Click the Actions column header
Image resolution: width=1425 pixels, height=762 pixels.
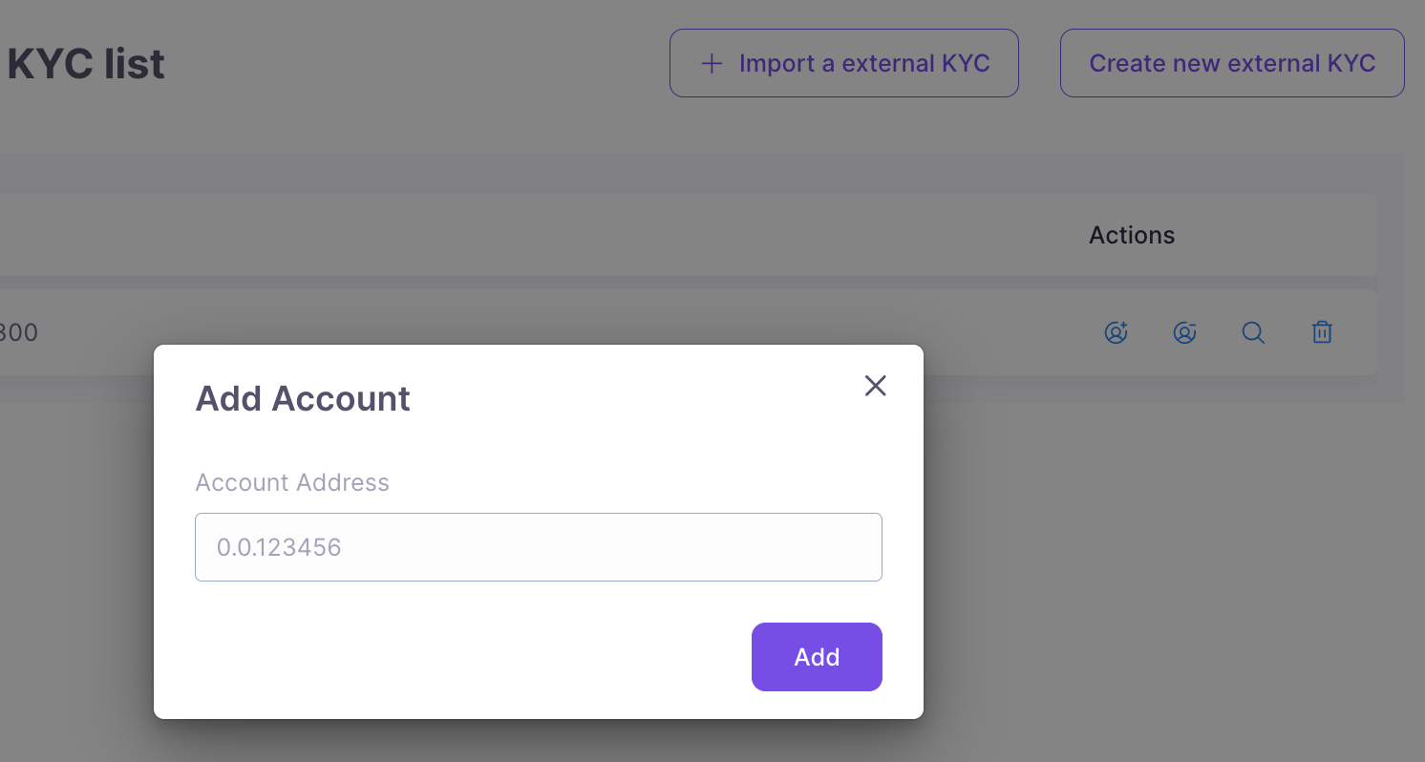coord(1132,235)
